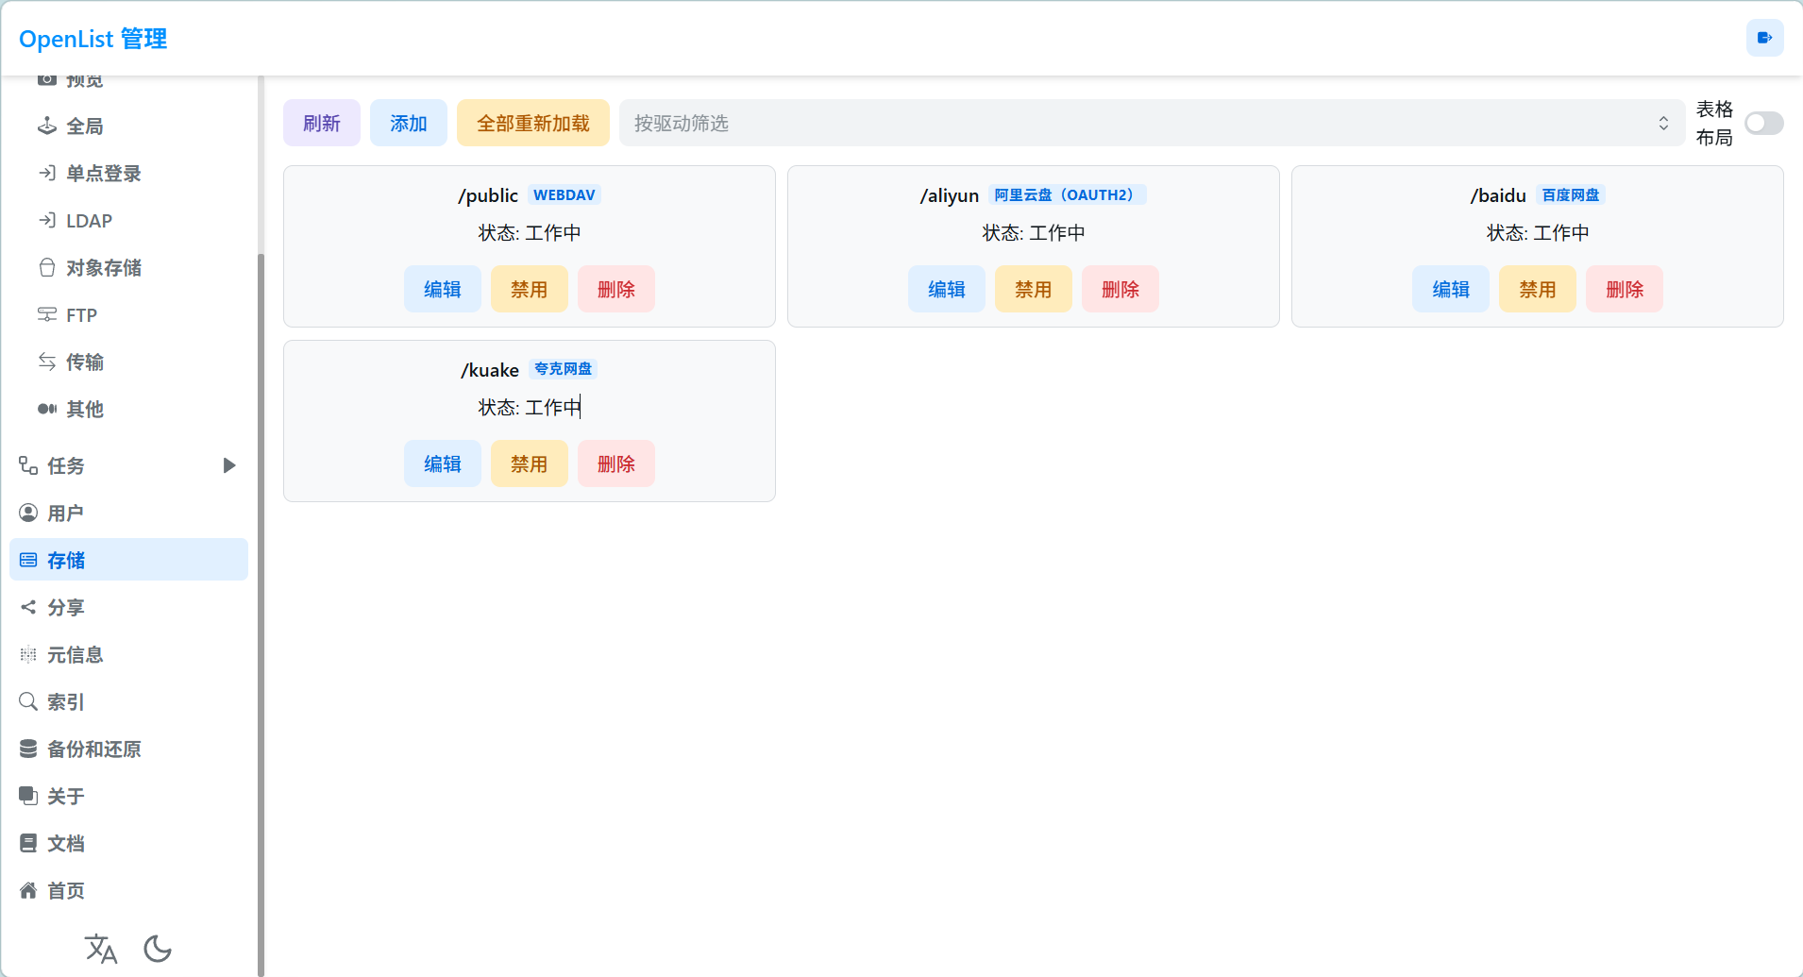Disable the /aliyun storage
Image resolution: width=1803 pixels, height=977 pixels.
click(x=1034, y=289)
